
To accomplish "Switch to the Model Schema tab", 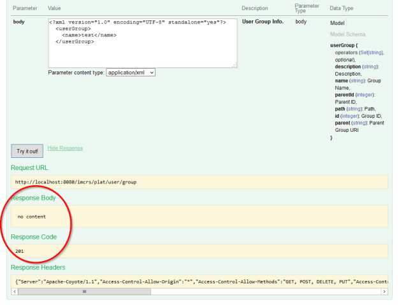I will [348, 34].
